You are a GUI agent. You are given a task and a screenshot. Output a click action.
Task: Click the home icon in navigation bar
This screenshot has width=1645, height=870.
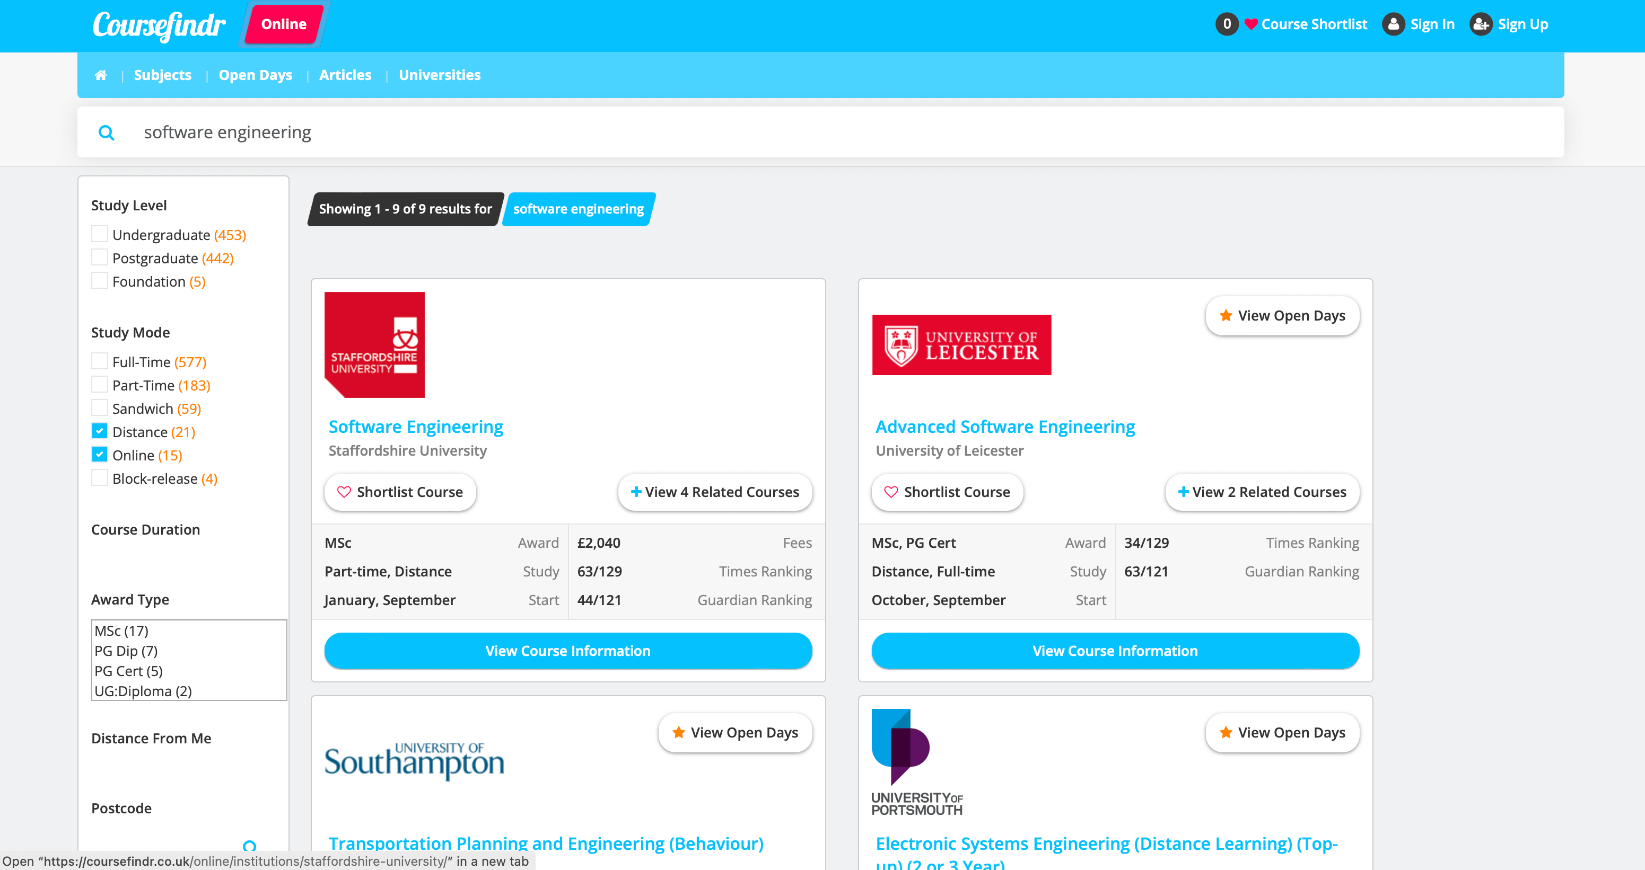100,75
